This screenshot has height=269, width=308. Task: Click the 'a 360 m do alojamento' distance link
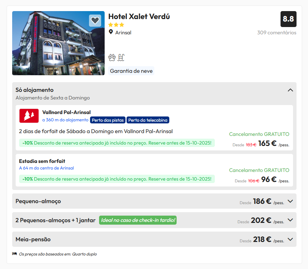tap(65, 120)
